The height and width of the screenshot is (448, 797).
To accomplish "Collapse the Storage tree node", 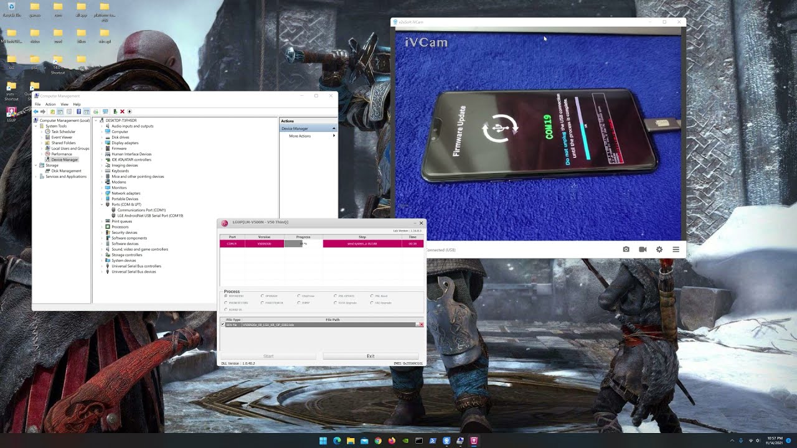I will tap(36, 166).
